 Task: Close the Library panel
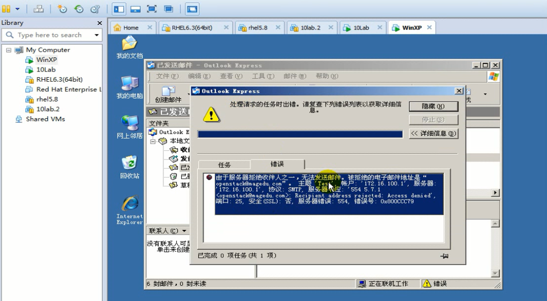100,23
